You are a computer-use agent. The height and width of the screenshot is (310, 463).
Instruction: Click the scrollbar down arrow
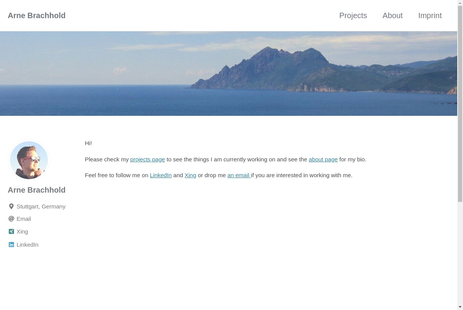click(460, 307)
